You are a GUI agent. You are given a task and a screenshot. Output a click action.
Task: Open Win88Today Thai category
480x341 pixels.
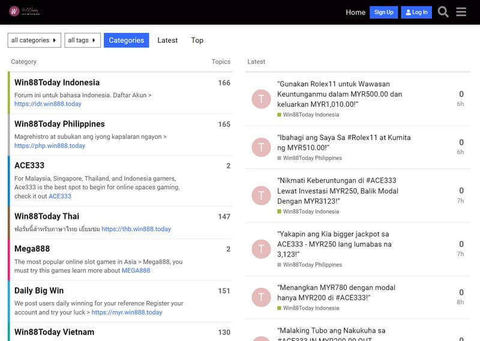pos(47,216)
